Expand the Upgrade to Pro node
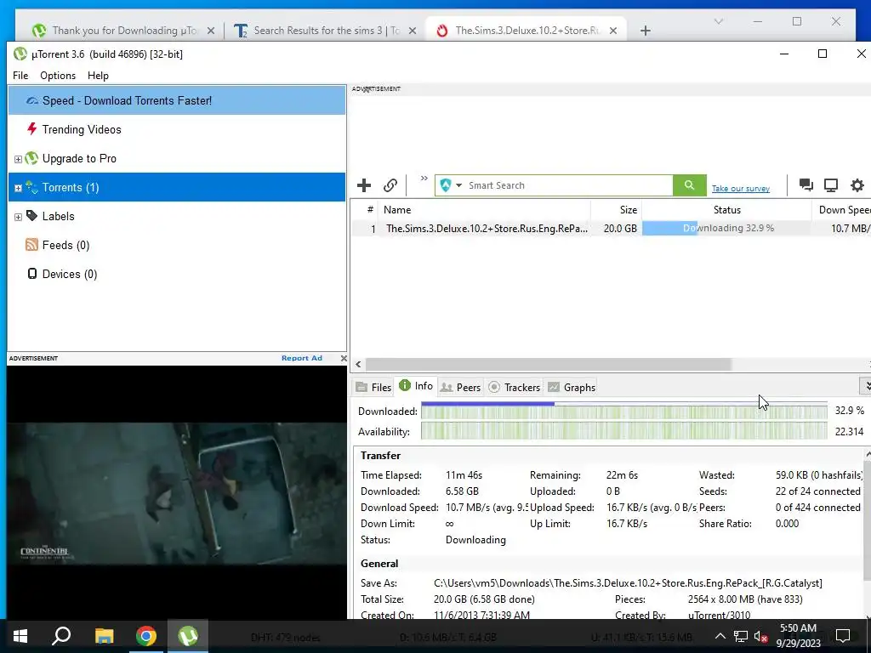871x653 pixels. 18,159
